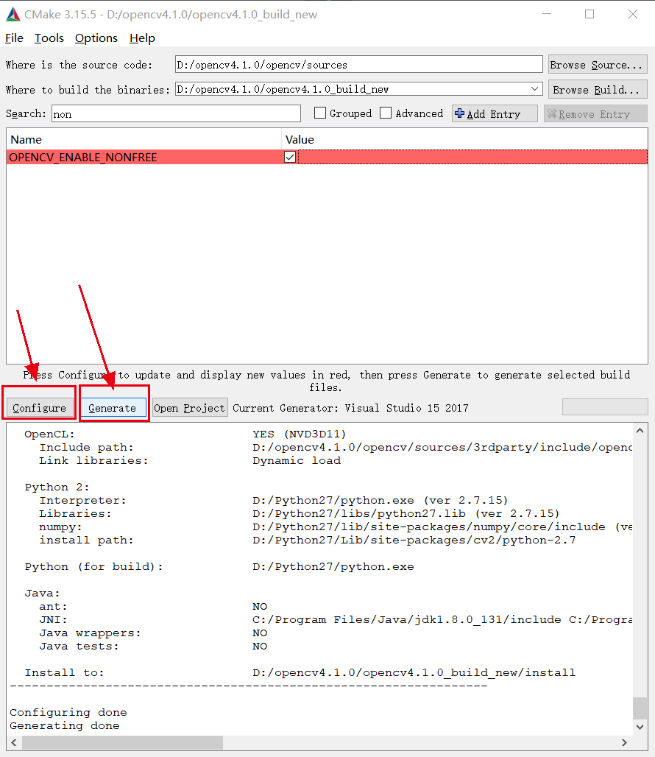The width and height of the screenshot is (655, 757).
Task: Open the File menu
Action: 13,38
